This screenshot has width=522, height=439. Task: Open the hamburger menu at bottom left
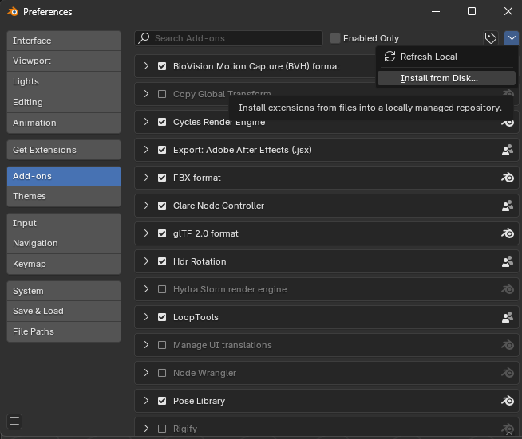click(14, 421)
